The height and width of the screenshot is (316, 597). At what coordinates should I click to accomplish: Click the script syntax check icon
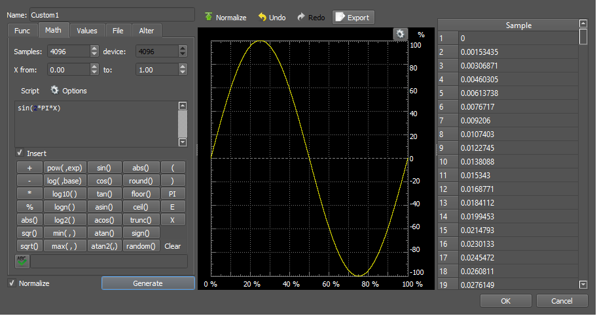(22, 261)
